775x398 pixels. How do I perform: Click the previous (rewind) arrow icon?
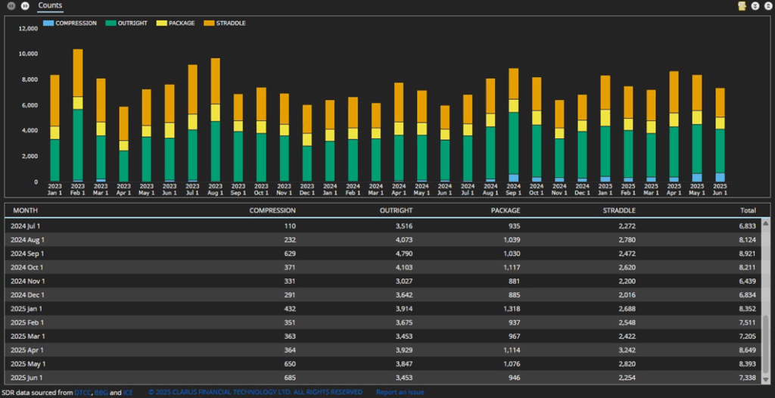[11, 6]
